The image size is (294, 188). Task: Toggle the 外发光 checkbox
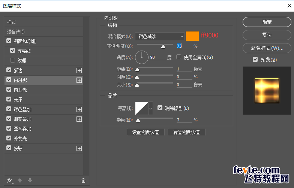click(x=9, y=138)
